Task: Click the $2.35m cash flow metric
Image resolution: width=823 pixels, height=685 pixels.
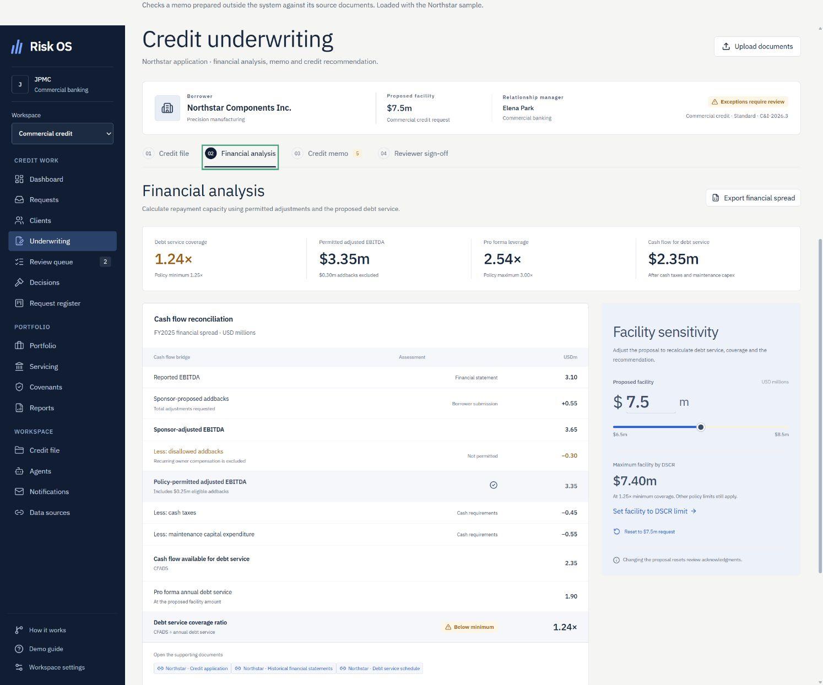Action: click(673, 259)
